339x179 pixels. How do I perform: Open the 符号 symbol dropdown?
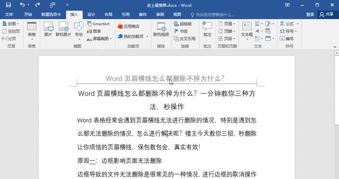click(288, 31)
